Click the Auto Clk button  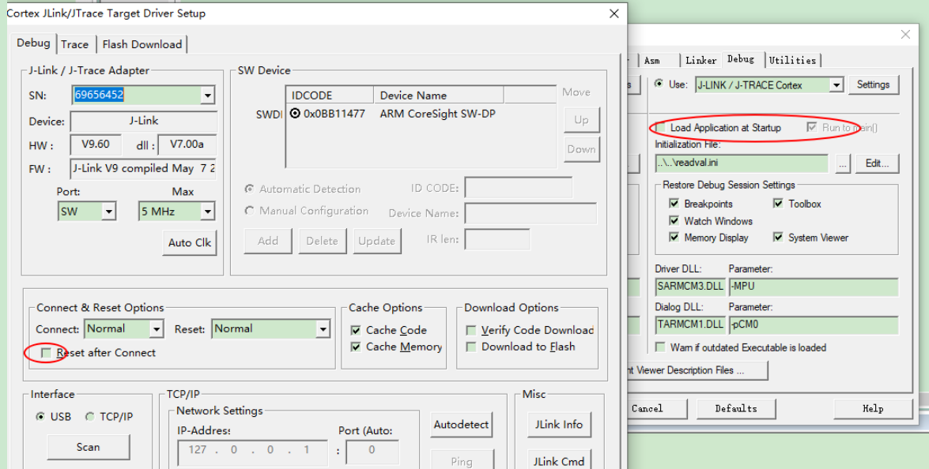tap(190, 242)
